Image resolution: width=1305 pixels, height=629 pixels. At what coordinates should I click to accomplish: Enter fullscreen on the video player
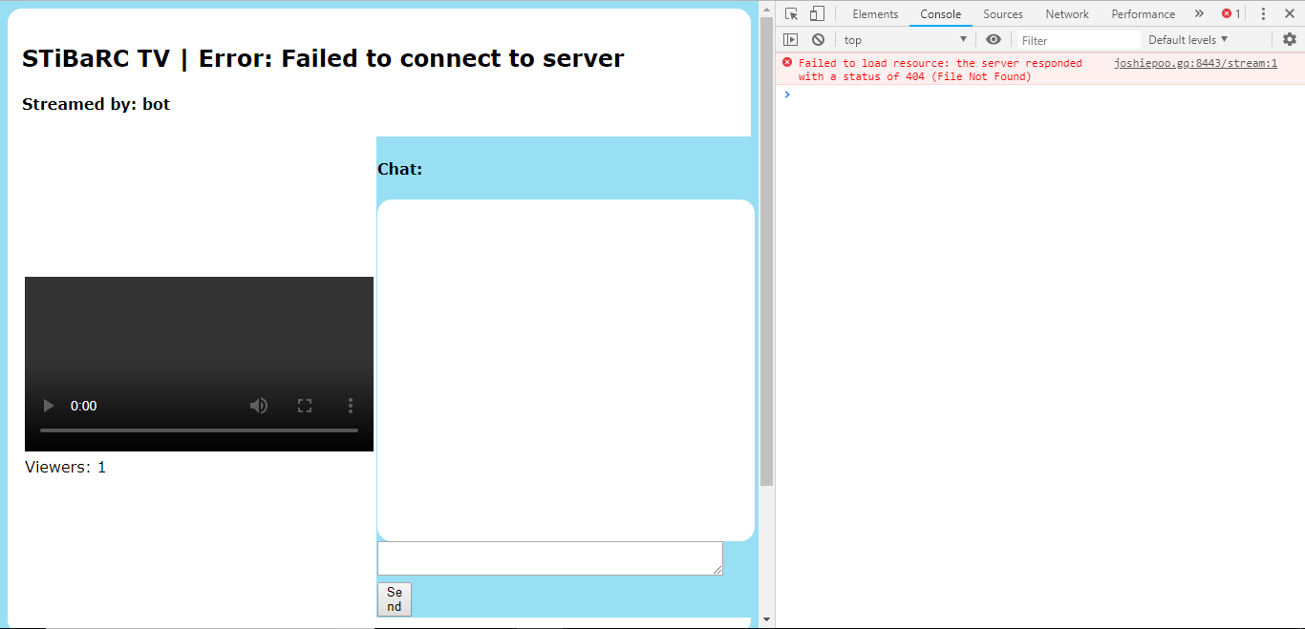point(305,406)
